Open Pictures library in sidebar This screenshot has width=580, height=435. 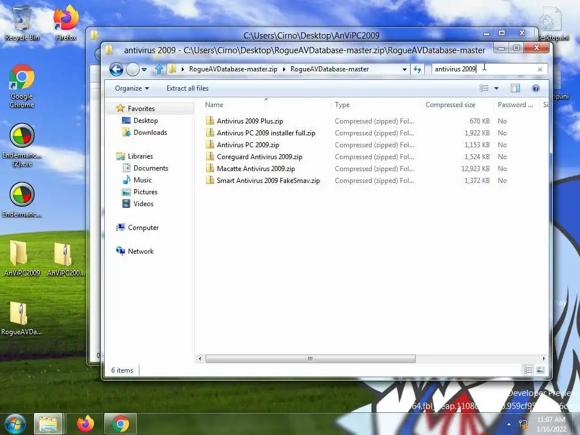pos(146,192)
